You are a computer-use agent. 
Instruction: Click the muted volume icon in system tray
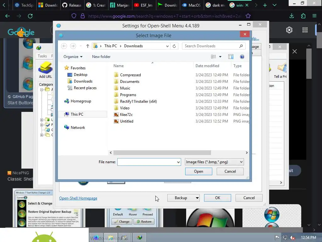tap(292, 238)
